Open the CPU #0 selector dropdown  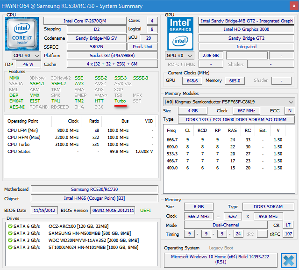click(x=26, y=56)
